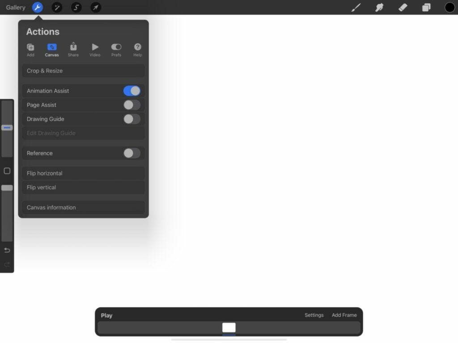The height and width of the screenshot is (343, 458).
Task: Open Crop & Resize
Action: pyautogui.click(x=83, y=71)
